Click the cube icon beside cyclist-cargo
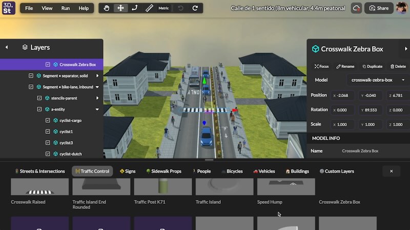This screenshot has height=230, width=410. (56, 121)
